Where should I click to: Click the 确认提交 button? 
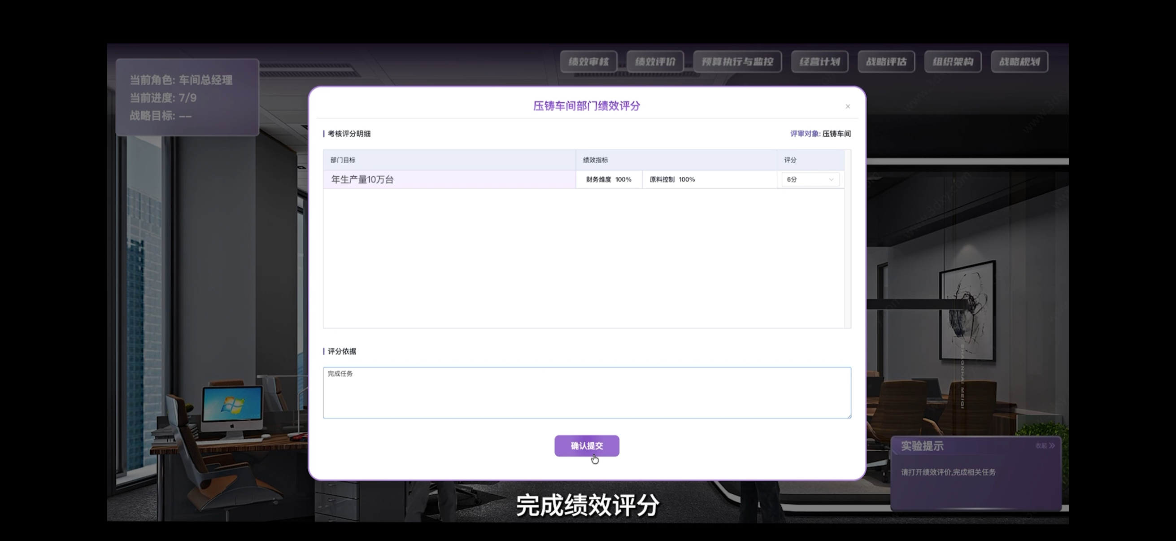pyautogui.click(x=587, y=445)
